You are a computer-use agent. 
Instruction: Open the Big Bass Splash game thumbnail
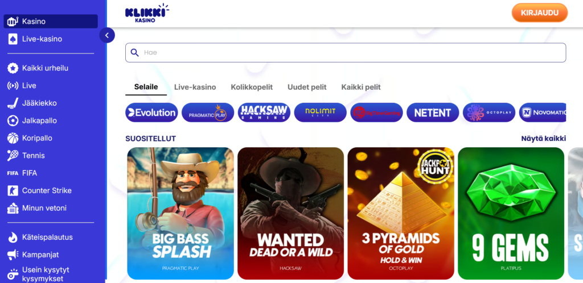pyautogui.click(x=180, y=213)
